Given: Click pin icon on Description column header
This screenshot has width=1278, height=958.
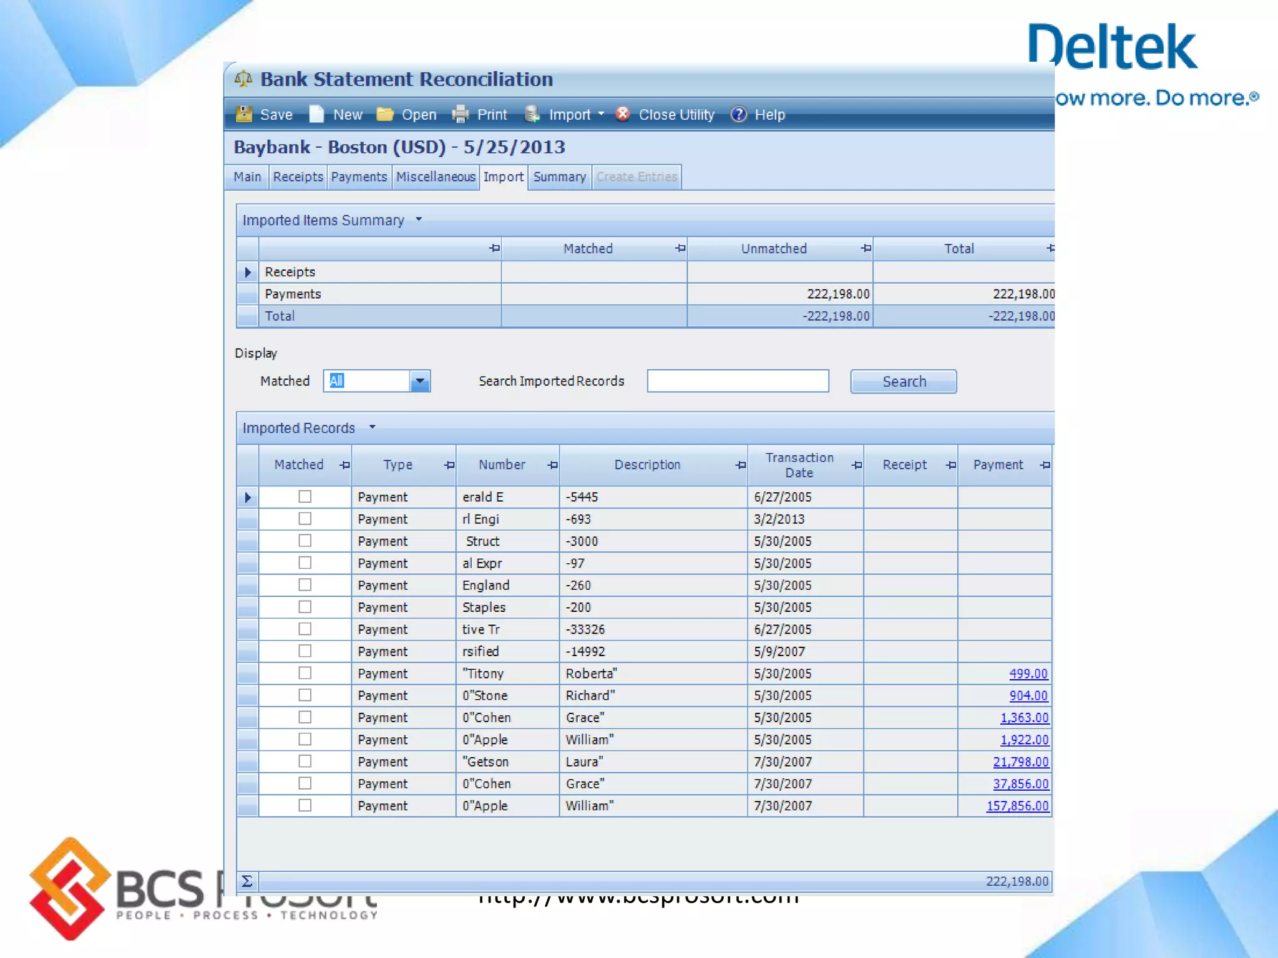Looking at the screenshot, I should [740, 465].
